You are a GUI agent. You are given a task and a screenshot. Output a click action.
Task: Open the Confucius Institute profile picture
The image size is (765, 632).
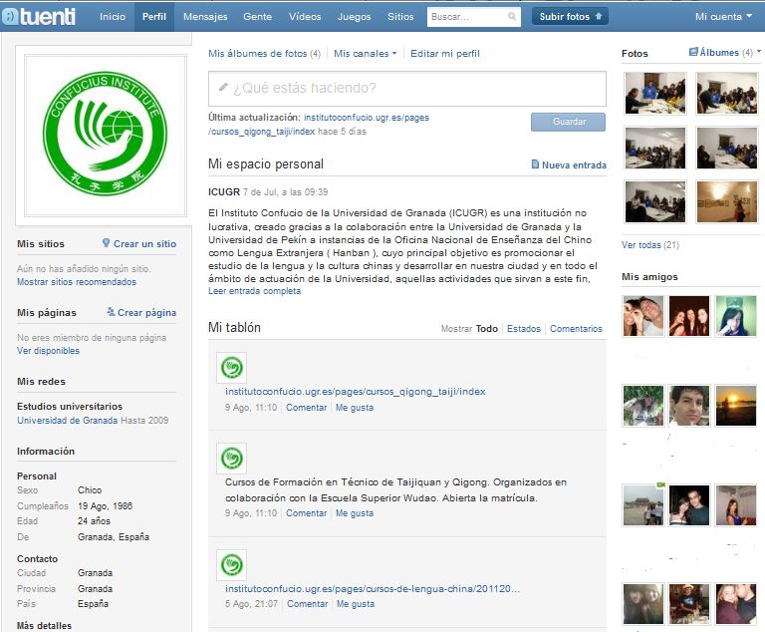[106, 136]
